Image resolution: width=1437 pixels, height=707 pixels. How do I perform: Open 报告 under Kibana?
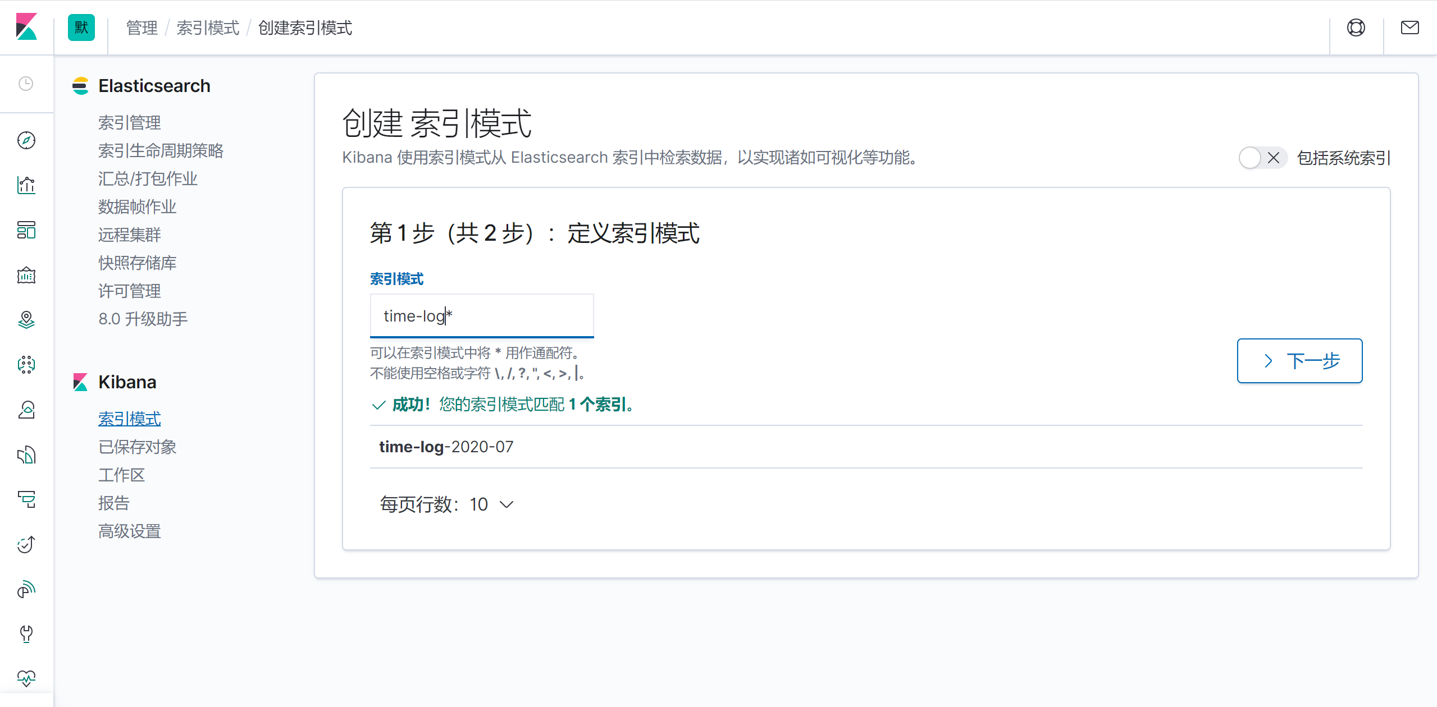tap(114, 503)
